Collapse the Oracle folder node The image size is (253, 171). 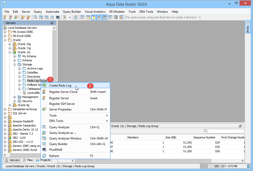tap(5, 40)
